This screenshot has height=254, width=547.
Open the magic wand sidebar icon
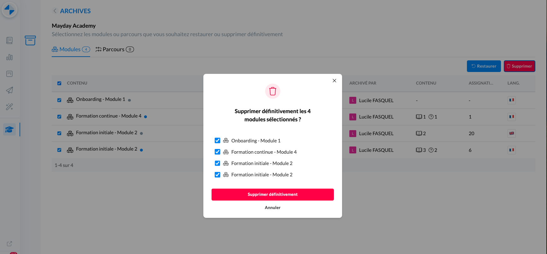[x=9, y=107]
